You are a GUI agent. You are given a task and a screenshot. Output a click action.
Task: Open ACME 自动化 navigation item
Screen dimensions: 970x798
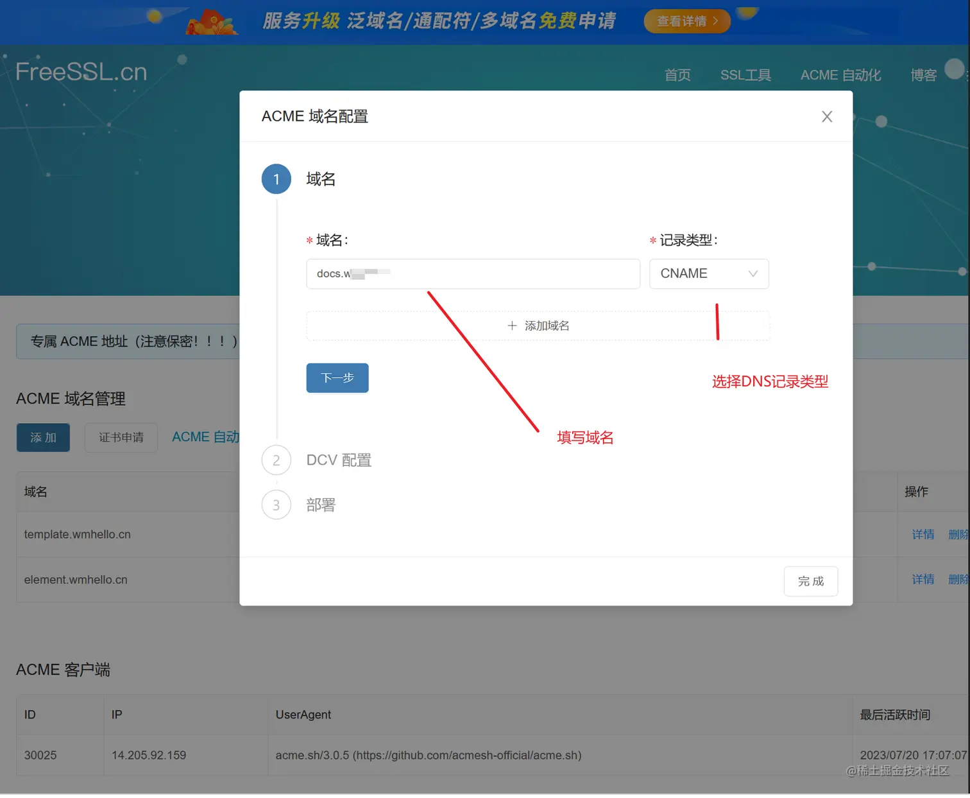[840, 74]
